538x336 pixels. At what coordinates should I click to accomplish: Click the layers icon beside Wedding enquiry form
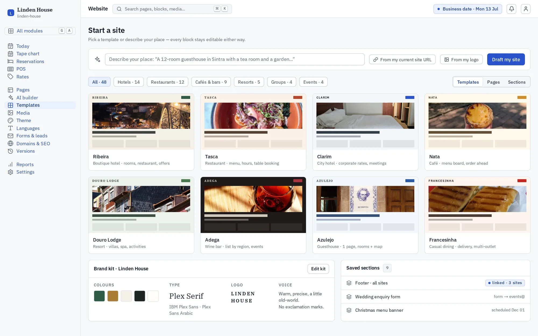pyautogui.click(x=349, y=297)
